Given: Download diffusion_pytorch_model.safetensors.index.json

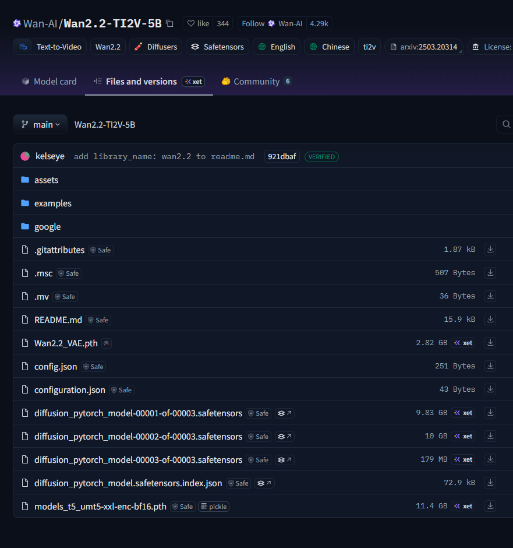Looking at the screenshot, I should coord(490,483).
